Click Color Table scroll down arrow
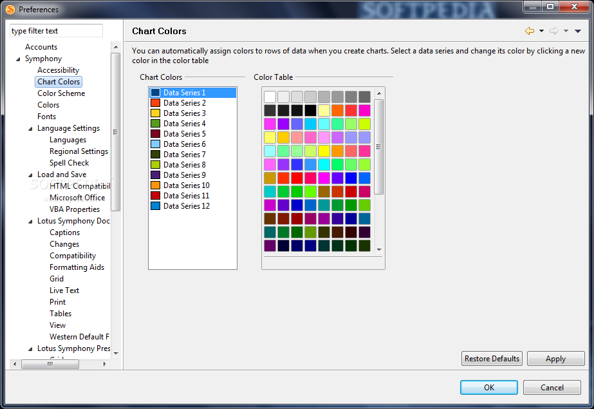594x409 pixels. [x=379, y=249]
